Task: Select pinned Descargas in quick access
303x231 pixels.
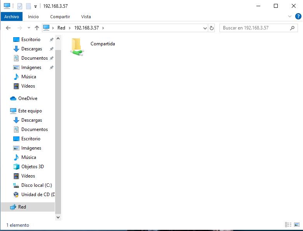Action: (x=28, y=49)
